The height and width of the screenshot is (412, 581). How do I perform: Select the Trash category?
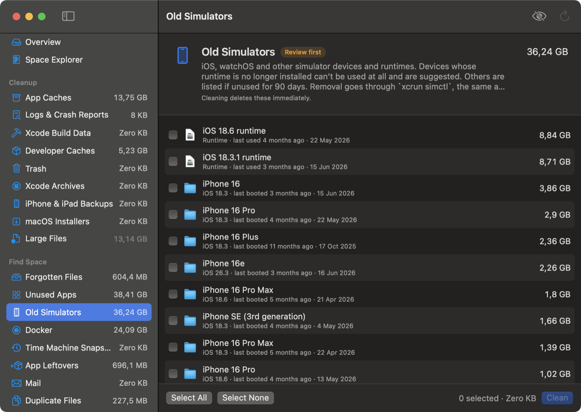(x=79, y=169)
